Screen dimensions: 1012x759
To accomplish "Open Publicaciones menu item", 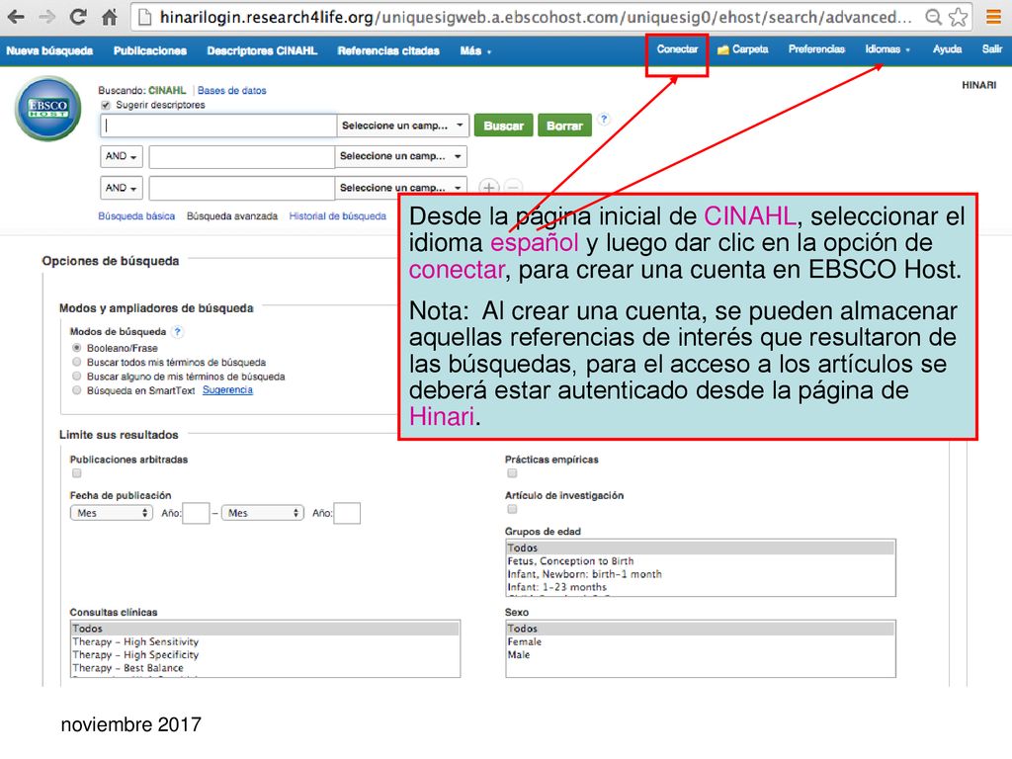I will 150,51.
